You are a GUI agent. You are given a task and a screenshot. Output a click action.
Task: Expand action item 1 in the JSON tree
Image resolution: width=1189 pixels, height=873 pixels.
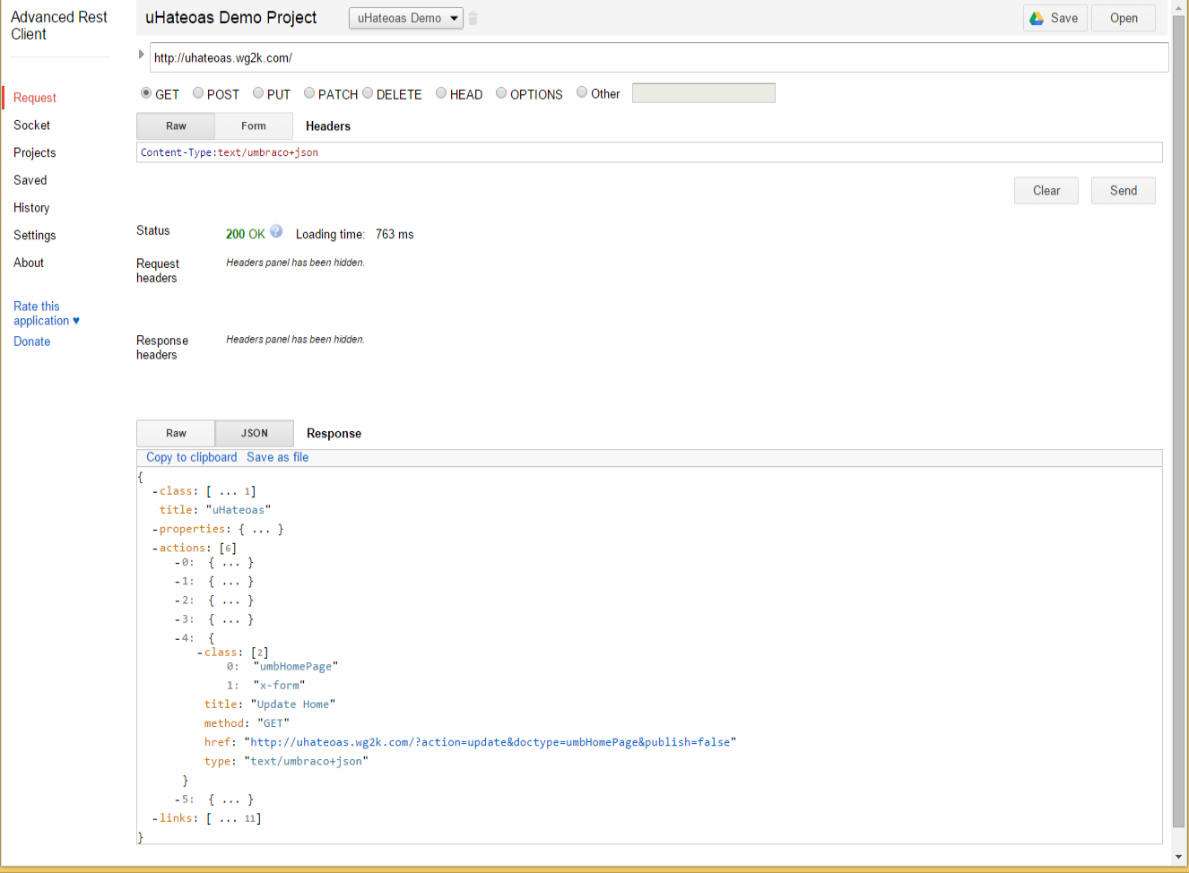pos(178,582)
